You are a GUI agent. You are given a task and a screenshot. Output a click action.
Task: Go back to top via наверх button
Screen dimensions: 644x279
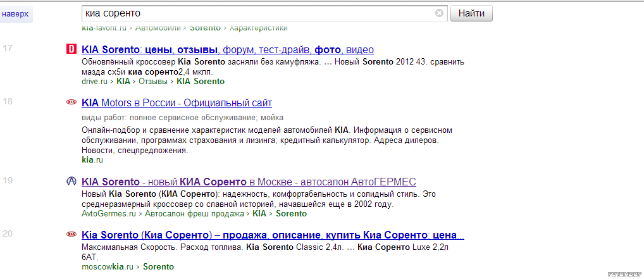pos(16,14)
